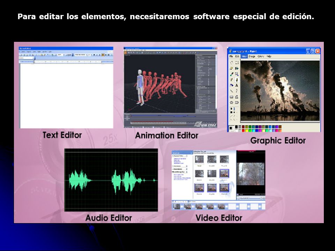The image size is (335, 251).
Task: Select the Polygon tool in Paint
Action: point(237,97)
